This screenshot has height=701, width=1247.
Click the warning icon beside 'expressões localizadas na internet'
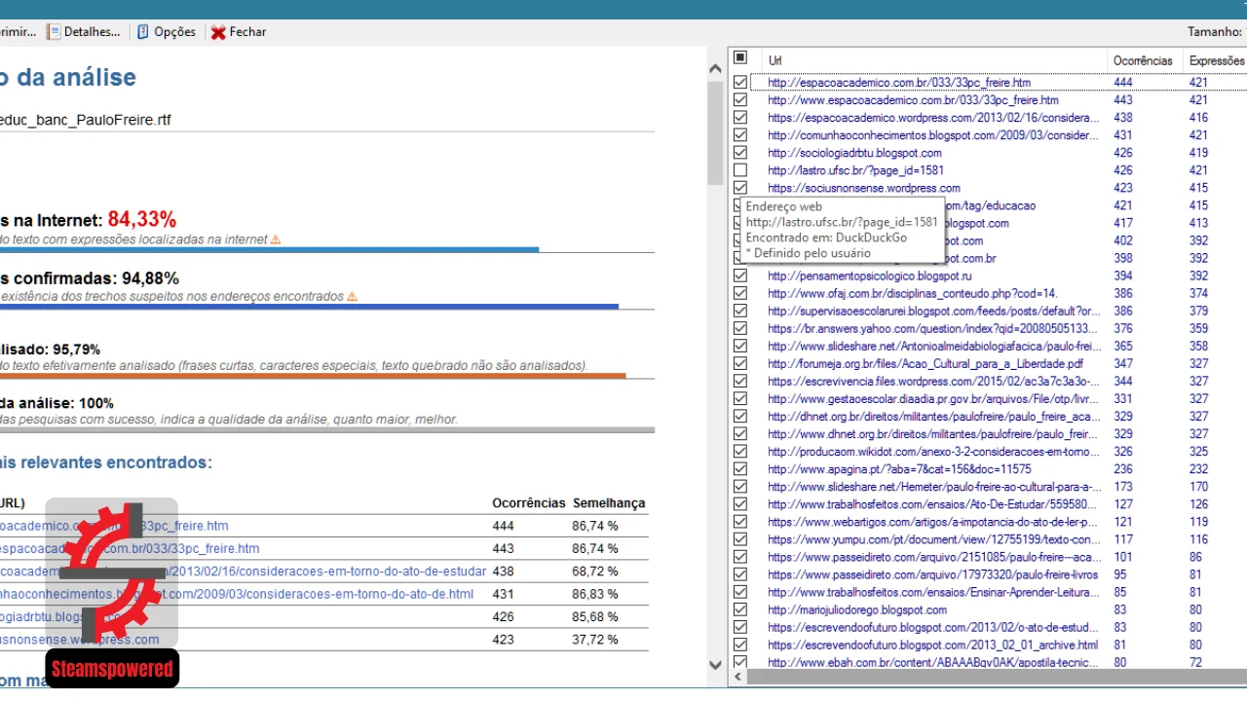pos(276,240)
